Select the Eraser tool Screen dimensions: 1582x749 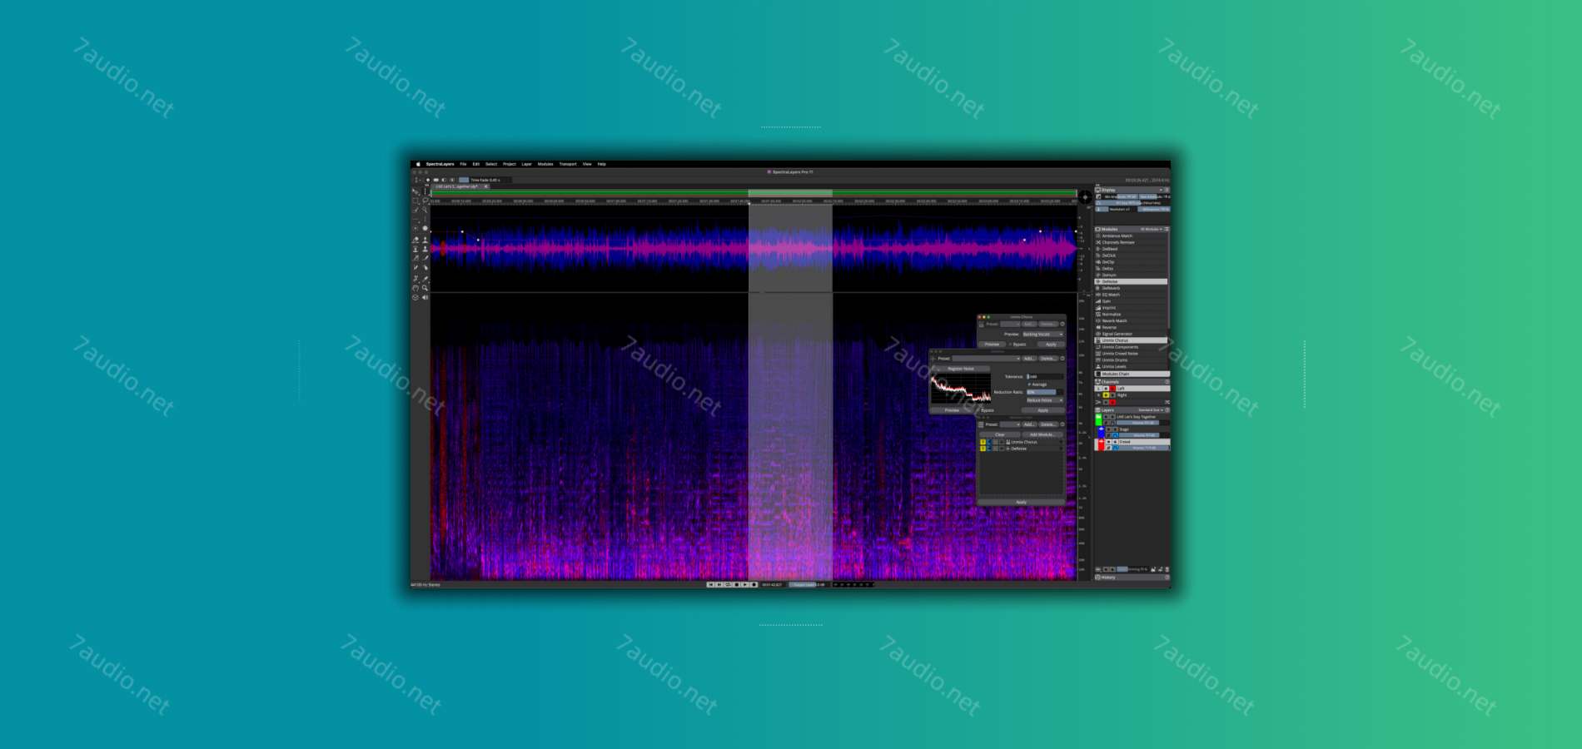tap(415, 240)
